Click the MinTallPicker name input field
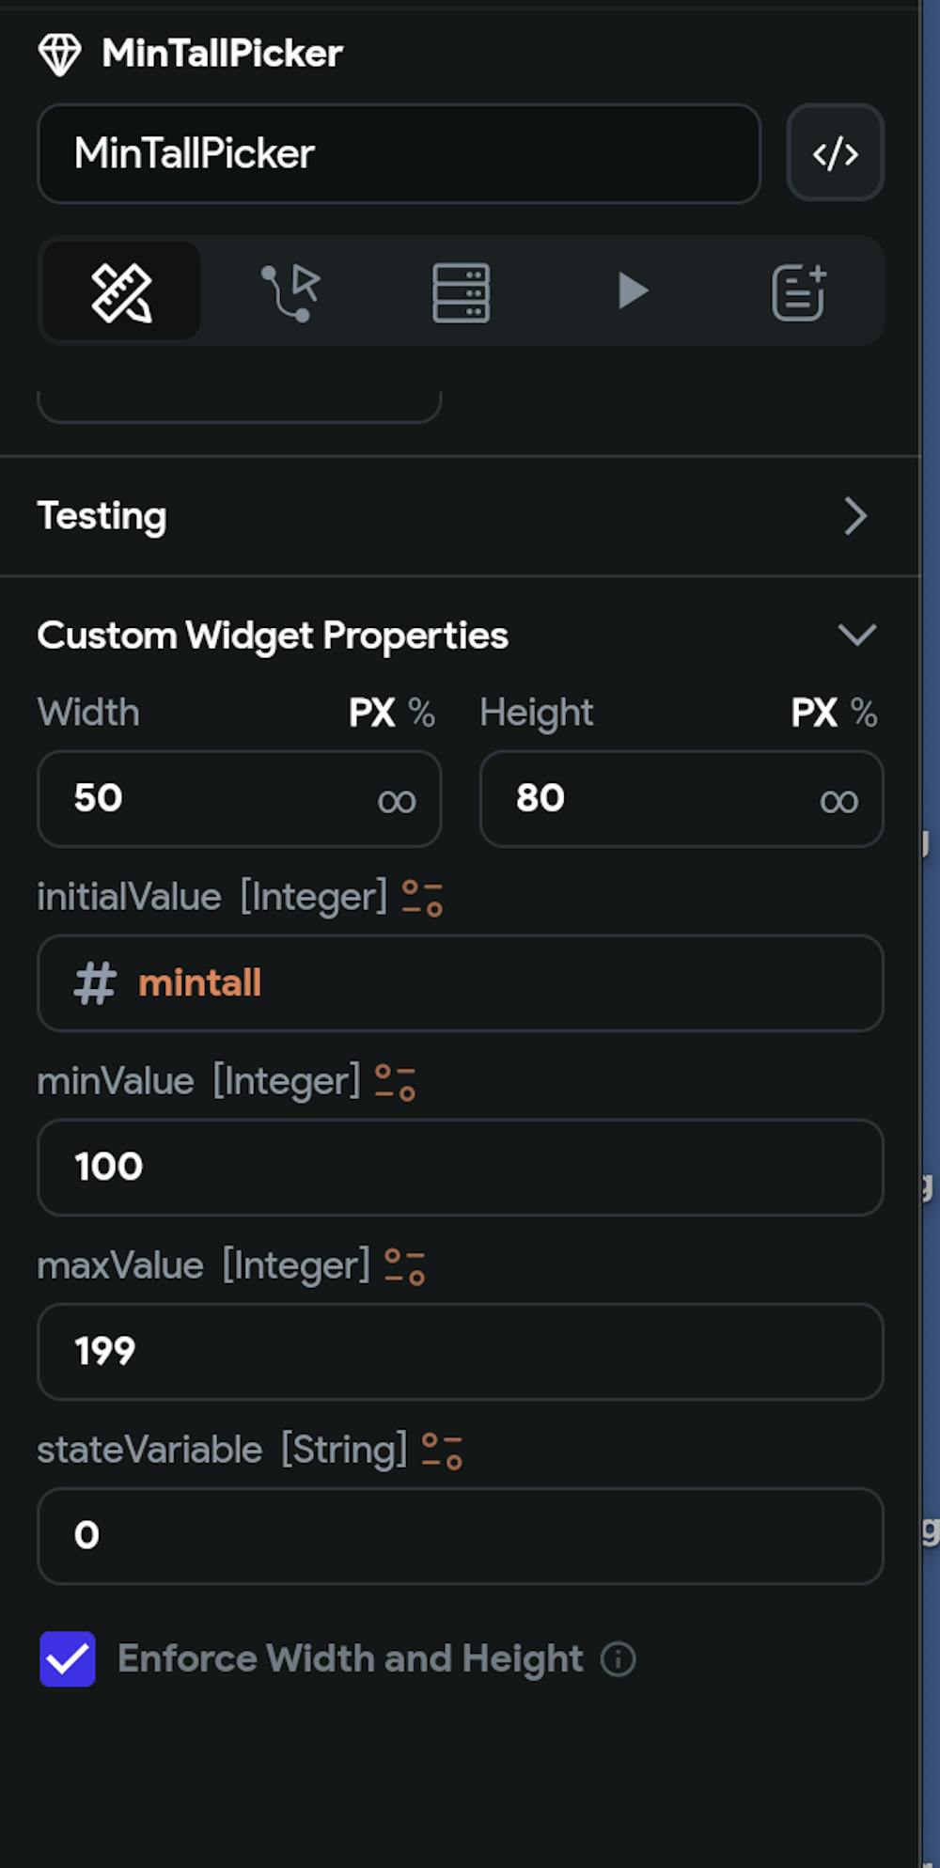This screenshot has height=1868, width=940. coord(399,153)
